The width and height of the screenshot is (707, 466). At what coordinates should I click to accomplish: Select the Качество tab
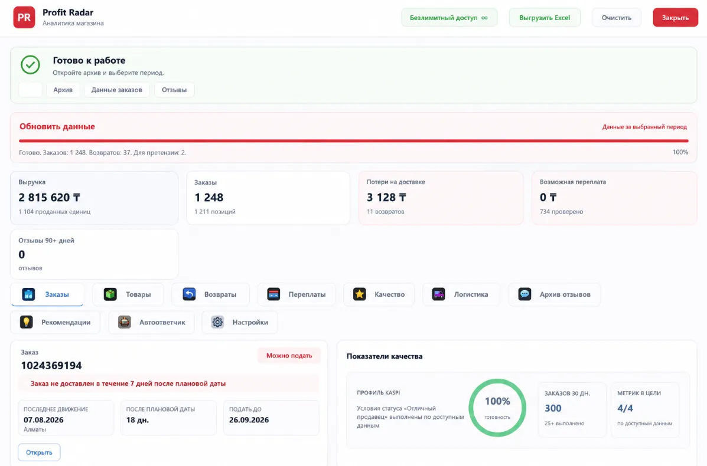(379, 294)
